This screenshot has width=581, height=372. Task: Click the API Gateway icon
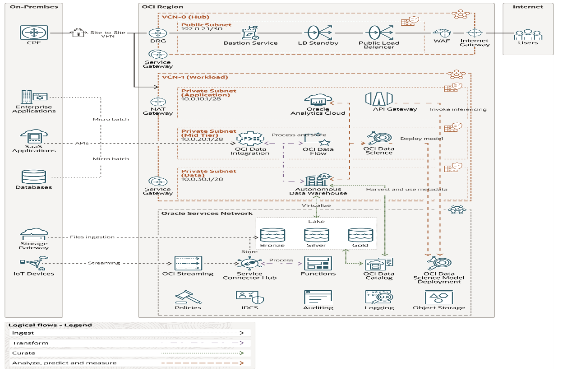(x=379, y=98)
